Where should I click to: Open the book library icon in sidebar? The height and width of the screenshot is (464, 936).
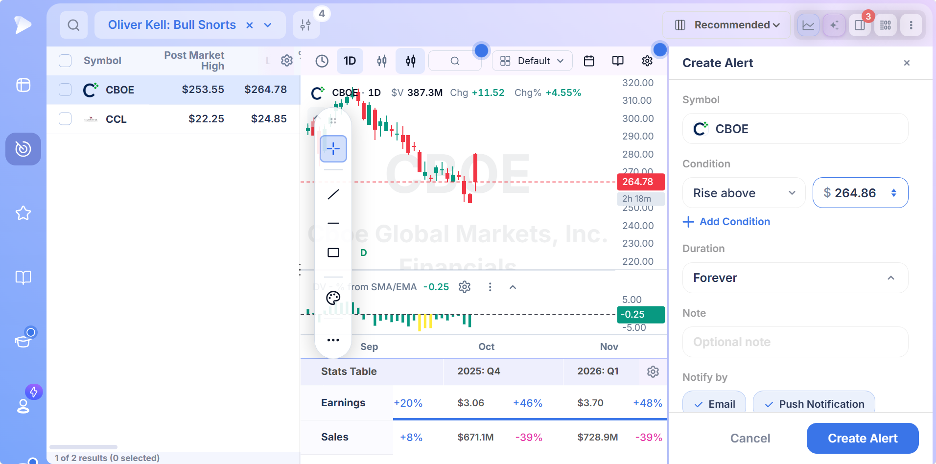point(23,278)
